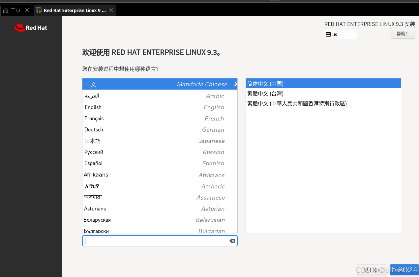Clear the language search field with backspace icon
419x277 pixels.
click(x=232, y=241)
